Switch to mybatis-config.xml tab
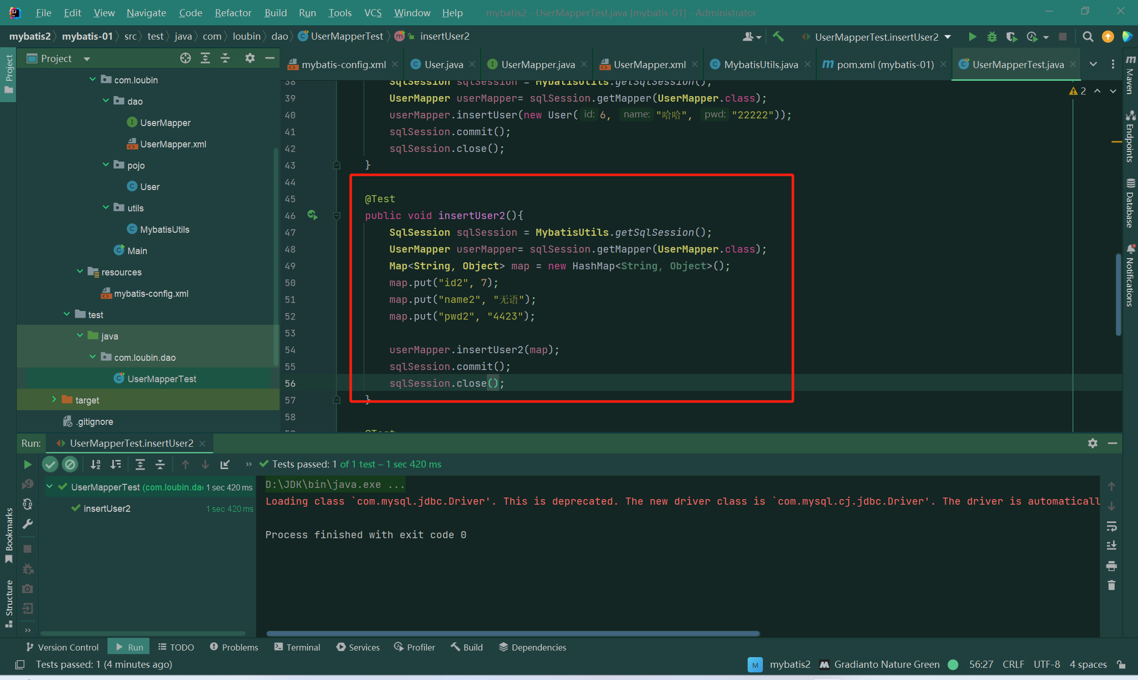1138x680 pixels. 343,65
